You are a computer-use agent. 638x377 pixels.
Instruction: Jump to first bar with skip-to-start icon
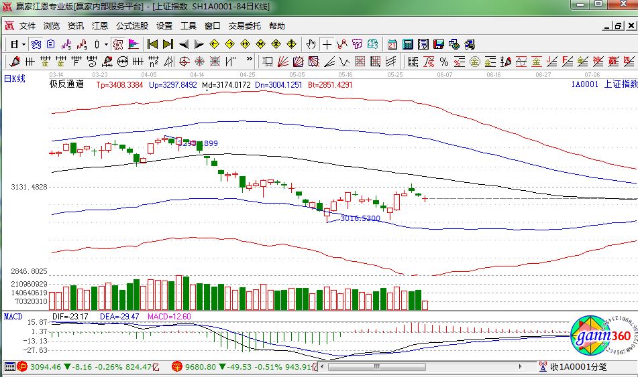coord(152,44)
